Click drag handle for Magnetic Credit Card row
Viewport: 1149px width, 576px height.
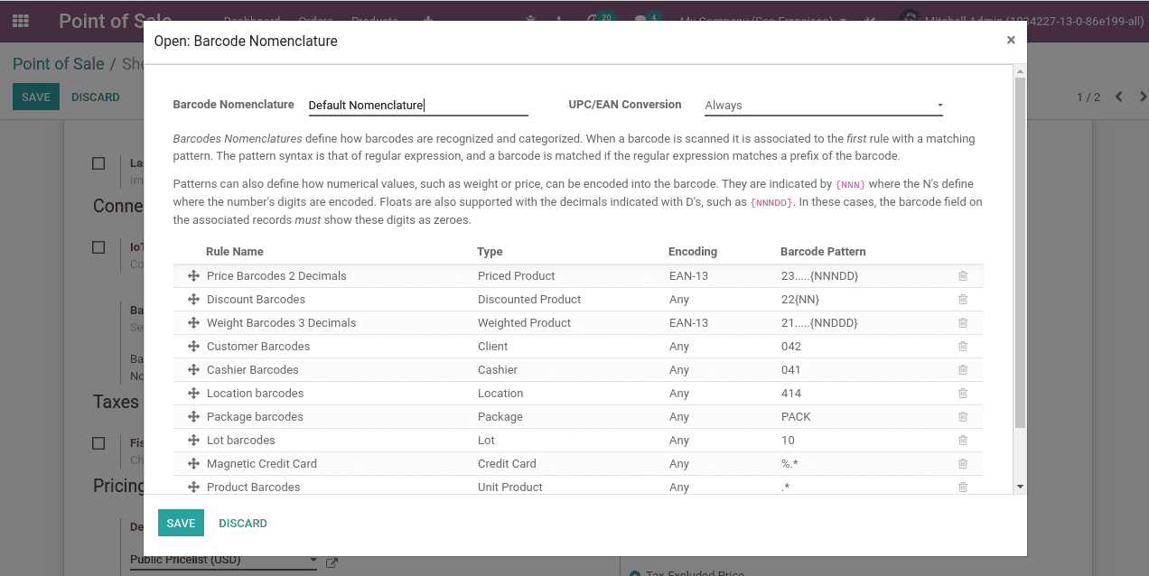click(x=193, y=464)
